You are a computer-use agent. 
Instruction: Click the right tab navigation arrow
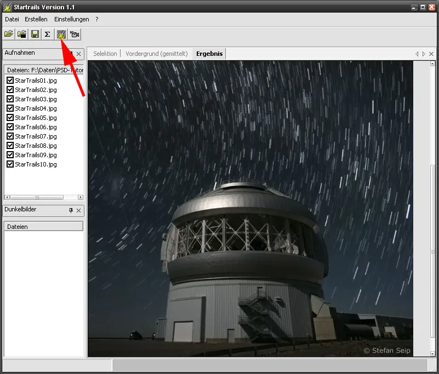tap(423, 54)
